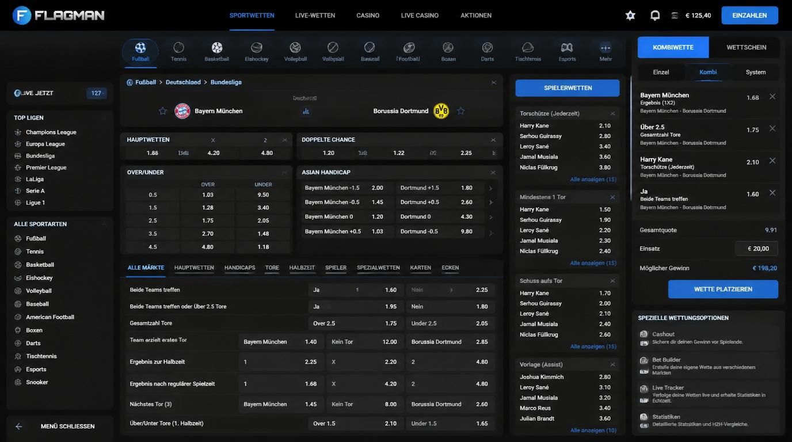Remove Über 2.5 bet from slip
Image resolution: width=792 pixels, height=442 pixels.
tap(772, 128)
